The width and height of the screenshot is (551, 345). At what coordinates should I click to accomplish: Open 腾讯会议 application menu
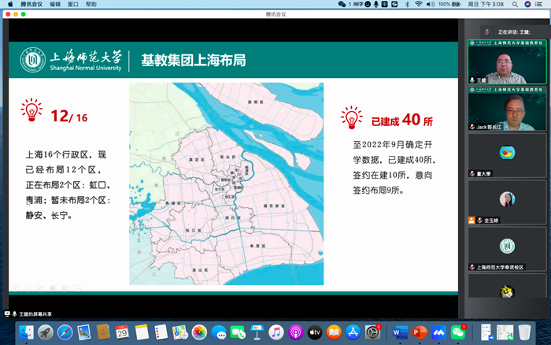31,4
